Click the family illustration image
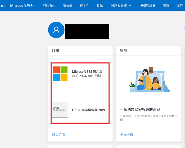Screen dimensions: 185x148 coord(149,79)
